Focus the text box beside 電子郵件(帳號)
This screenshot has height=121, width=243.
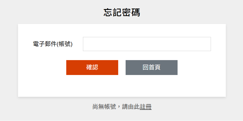coord(147,44)
